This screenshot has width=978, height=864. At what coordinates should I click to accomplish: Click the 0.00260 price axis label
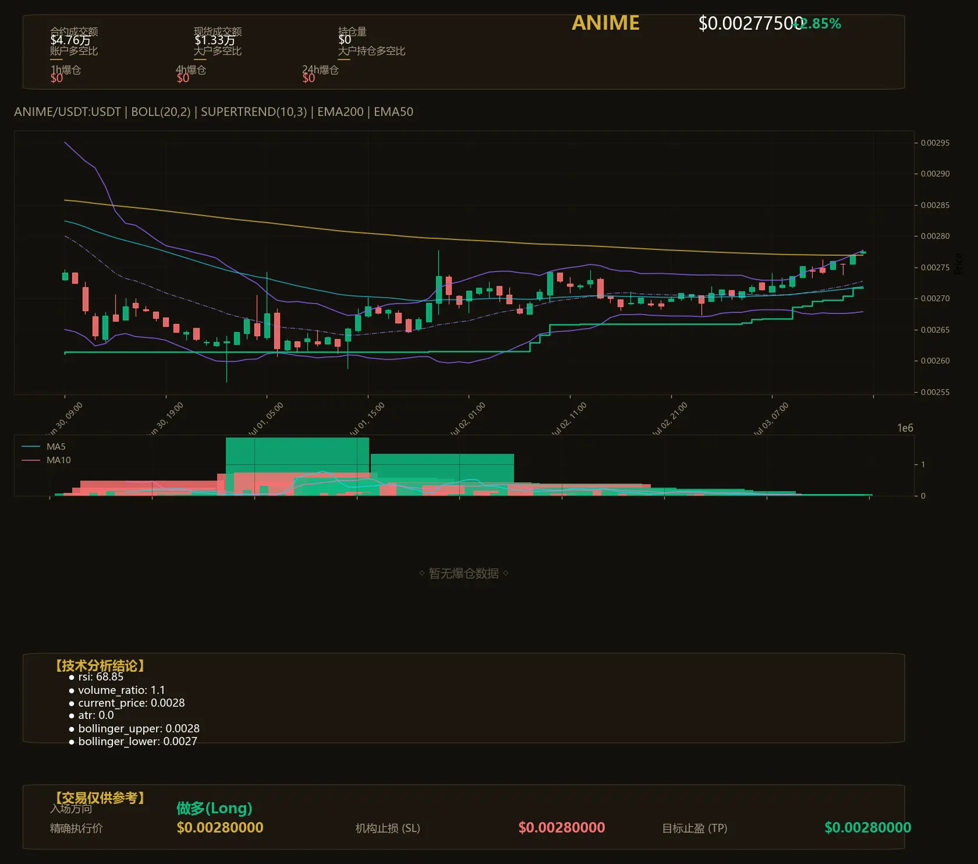coord(935,361)
